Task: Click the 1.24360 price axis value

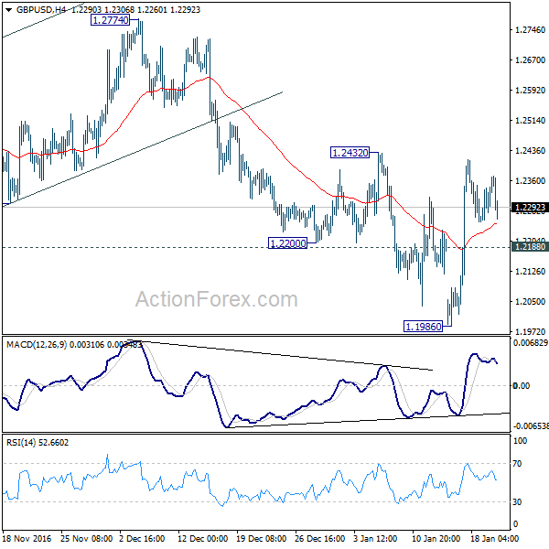Action: [530, 151]
